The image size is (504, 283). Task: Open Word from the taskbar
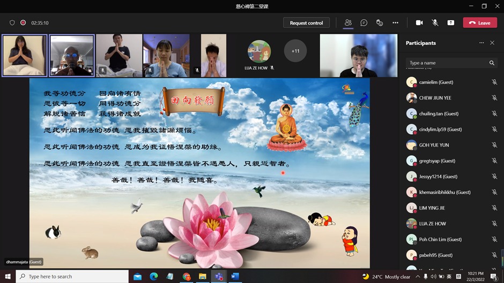coord(235,276)
